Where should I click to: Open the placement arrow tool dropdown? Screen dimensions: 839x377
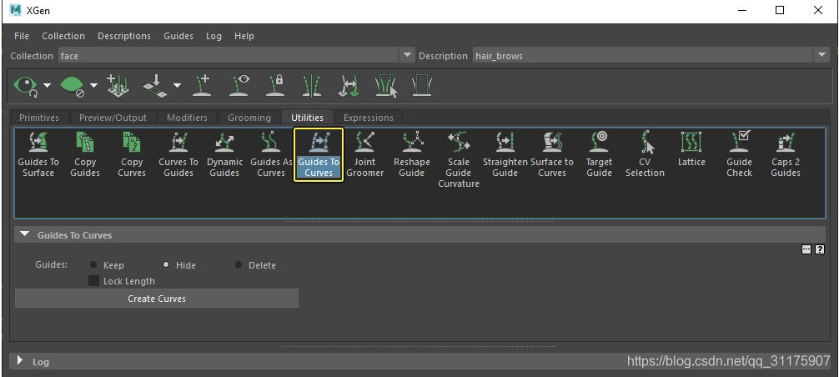coord(177,86)
